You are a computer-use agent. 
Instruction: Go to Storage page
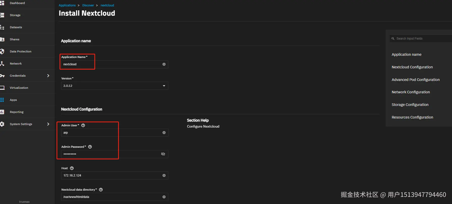coord(15,15)
